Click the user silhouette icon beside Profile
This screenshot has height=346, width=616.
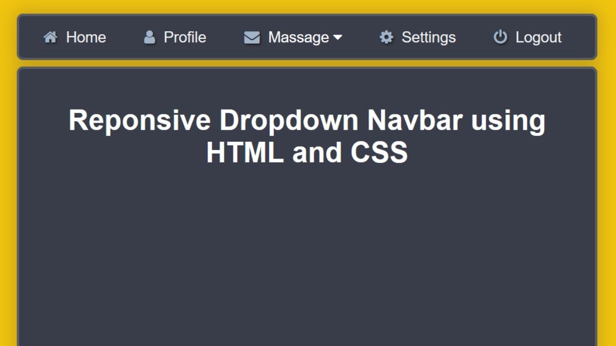[150, 37]
